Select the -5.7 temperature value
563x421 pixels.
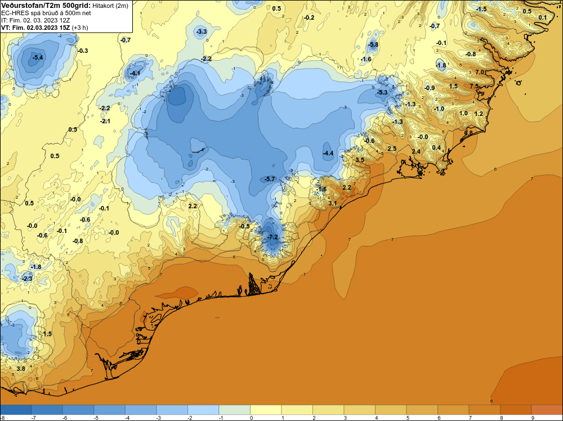click(269, 179)
